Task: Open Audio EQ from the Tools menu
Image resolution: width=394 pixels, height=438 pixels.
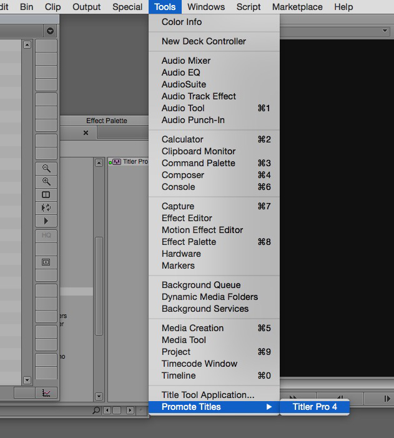Action: click(214, 72)
